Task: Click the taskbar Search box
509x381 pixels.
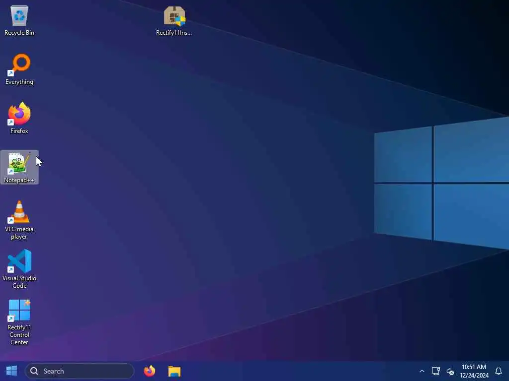Action: [x=80, y=371]
